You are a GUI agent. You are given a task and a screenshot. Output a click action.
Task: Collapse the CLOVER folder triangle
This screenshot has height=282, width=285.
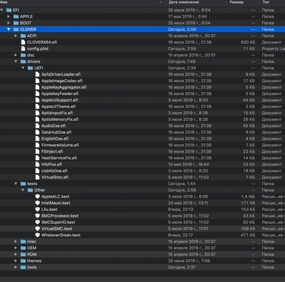tap(9, 29)
